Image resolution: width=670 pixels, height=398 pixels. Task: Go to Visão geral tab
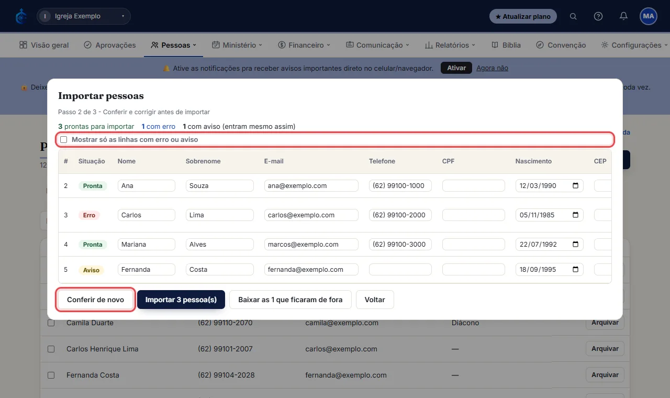click(x=44, y=45)
